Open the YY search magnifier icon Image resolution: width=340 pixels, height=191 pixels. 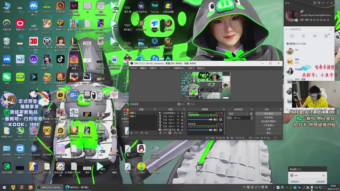(331, 29)
